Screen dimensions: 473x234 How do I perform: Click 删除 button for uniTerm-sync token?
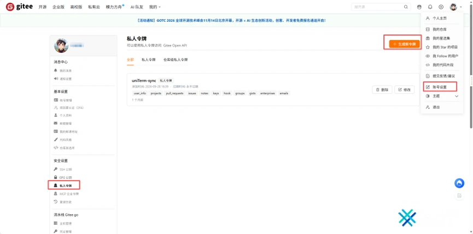point(382,89)
